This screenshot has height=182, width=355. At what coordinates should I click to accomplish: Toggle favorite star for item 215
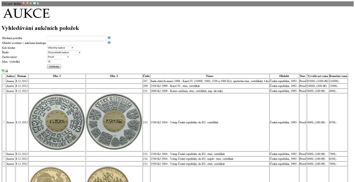[x=4, y=163]
